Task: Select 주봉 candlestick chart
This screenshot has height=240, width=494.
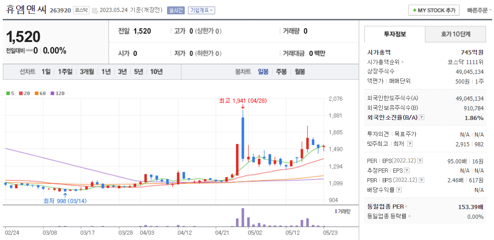Action: [x=281, y=72]
